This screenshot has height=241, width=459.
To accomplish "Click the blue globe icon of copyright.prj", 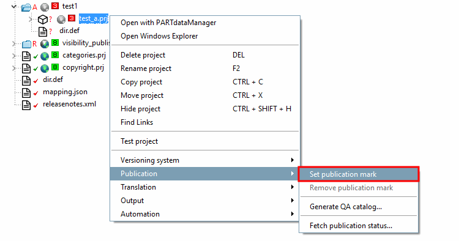I will click(x=45, y=69).
